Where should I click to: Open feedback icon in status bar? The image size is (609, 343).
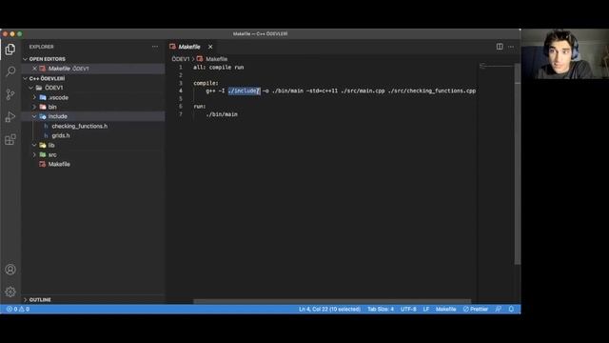[499, 309]
